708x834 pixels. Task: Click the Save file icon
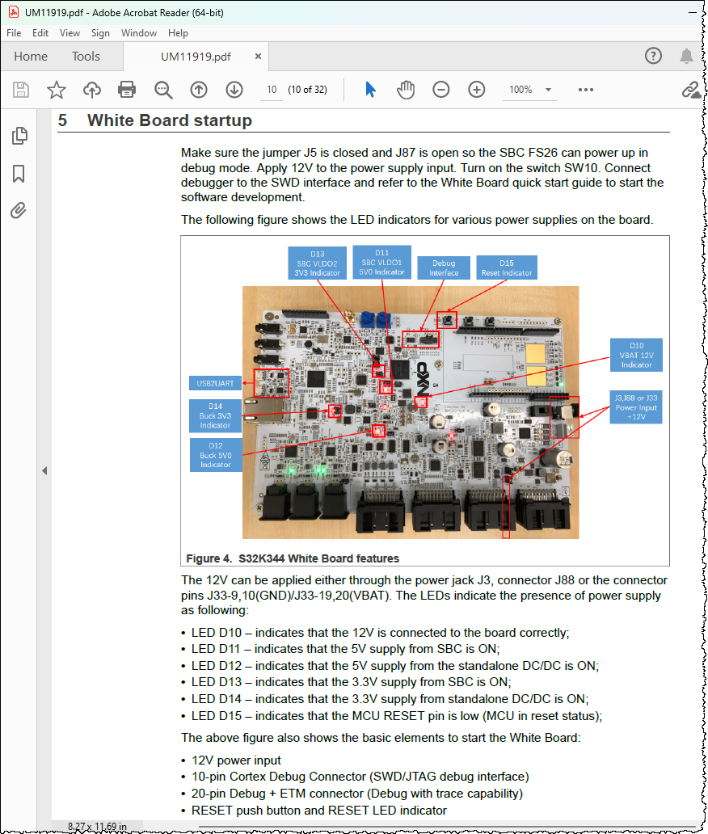[21, 90]
